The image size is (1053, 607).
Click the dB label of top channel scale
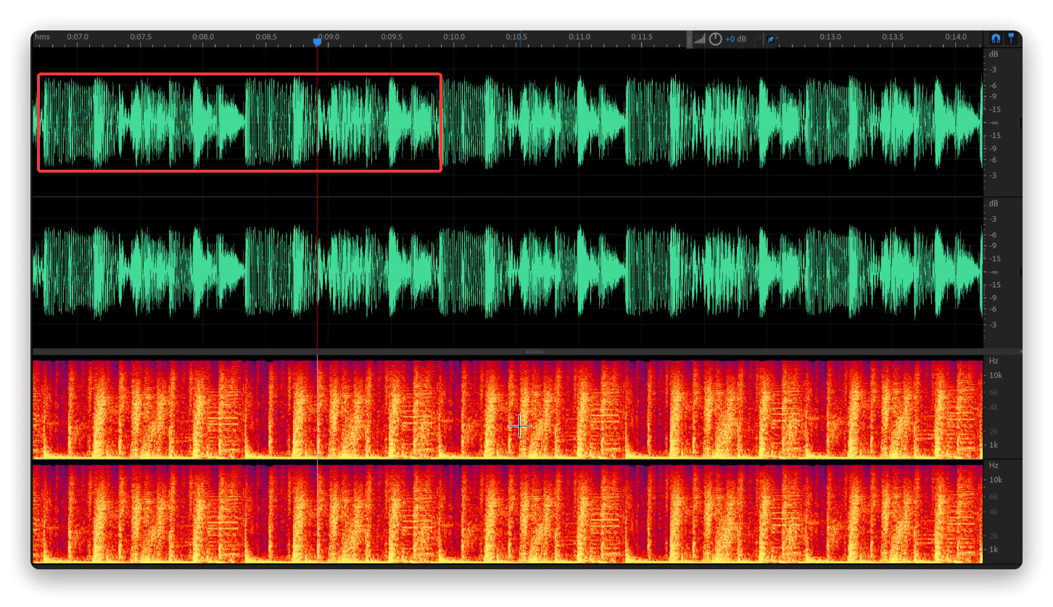click(x=994, y=54)
